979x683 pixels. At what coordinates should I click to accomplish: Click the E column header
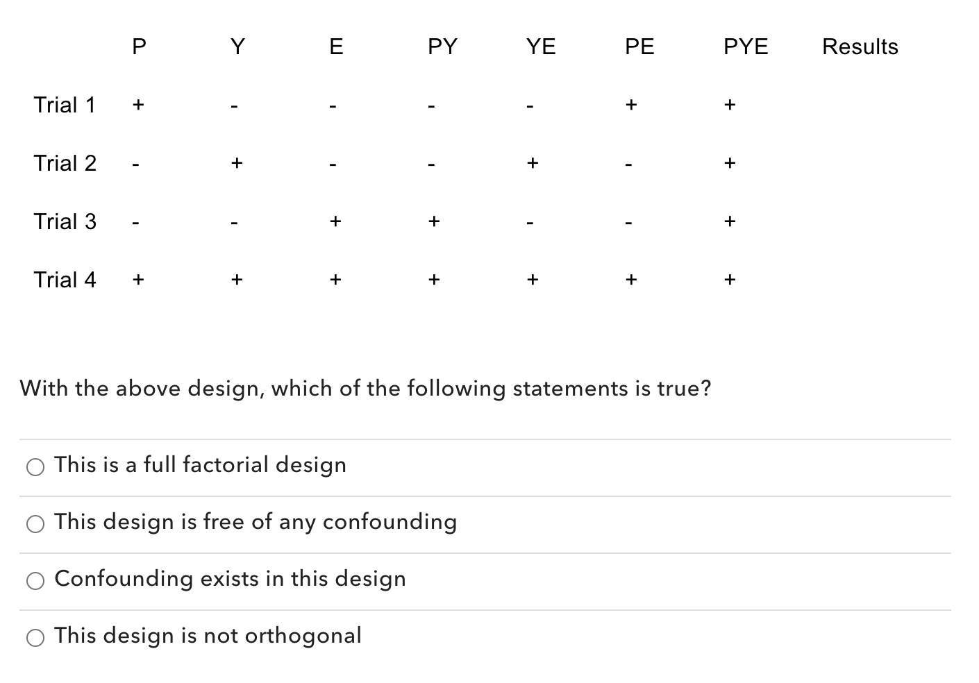point(336,46)
